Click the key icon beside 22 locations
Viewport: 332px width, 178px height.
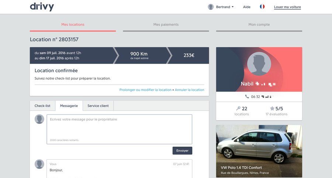point(238,108)
